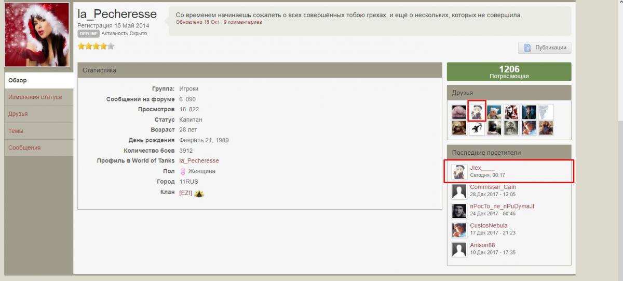Click the 1206 Потрясающая reputation badge
The width and height of the screenshot is (623, 281).
[509, 72]
